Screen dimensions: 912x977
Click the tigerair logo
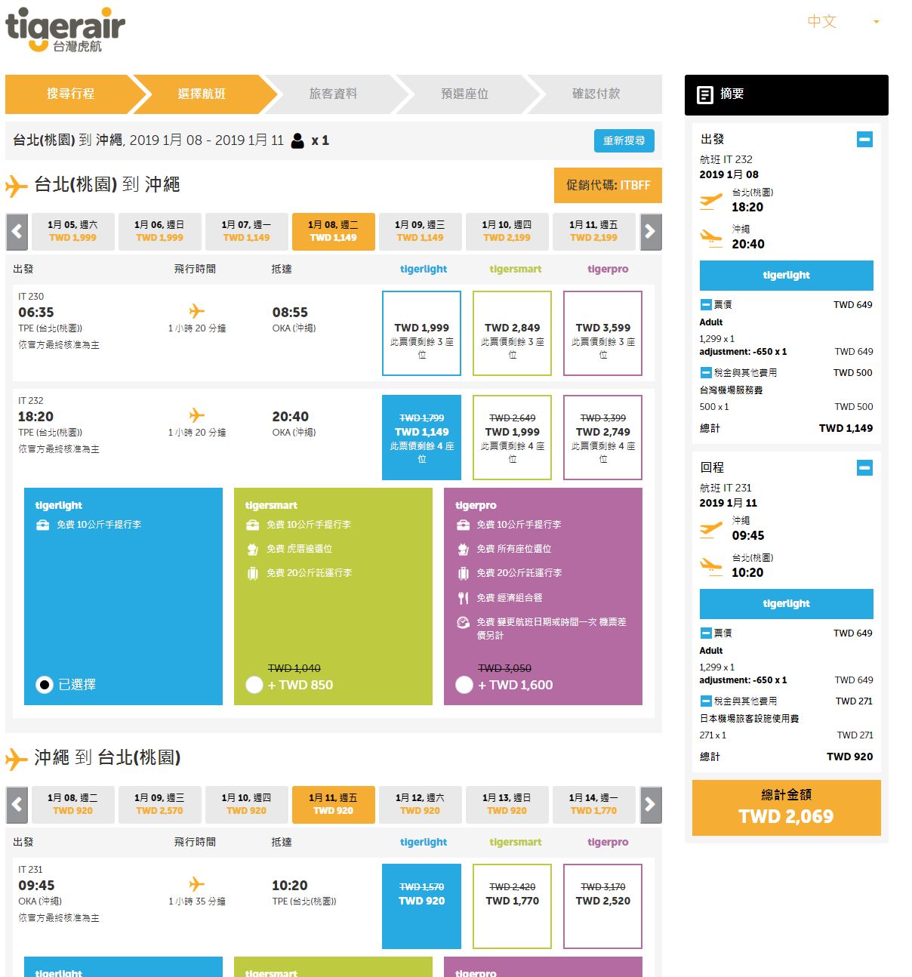click(x=65, y=29)
